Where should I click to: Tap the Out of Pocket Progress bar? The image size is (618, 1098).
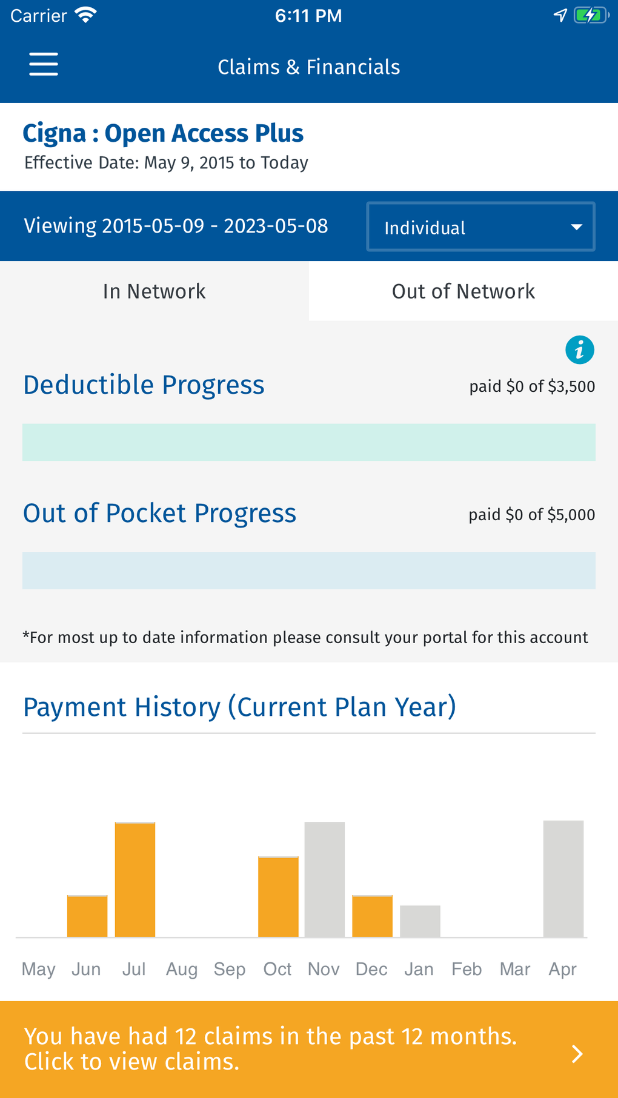[309, 570]
